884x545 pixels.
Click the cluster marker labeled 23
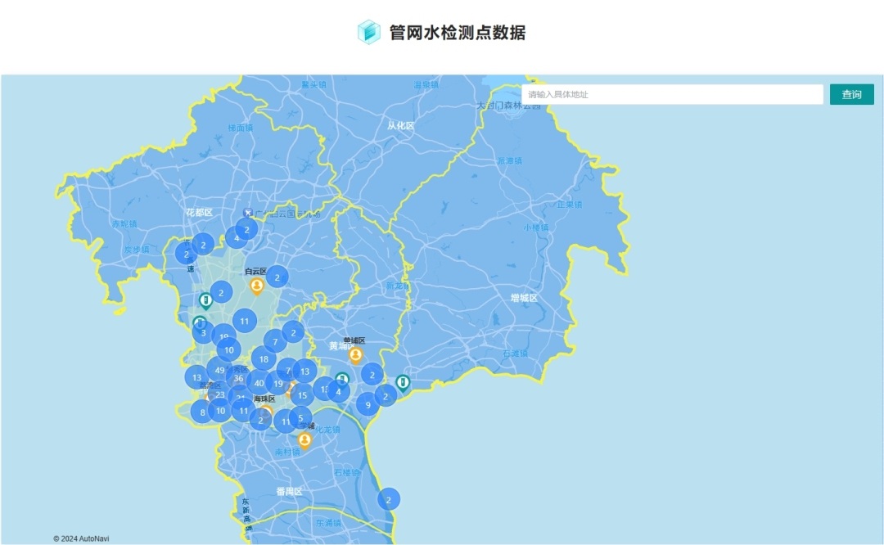pos(219,394)
